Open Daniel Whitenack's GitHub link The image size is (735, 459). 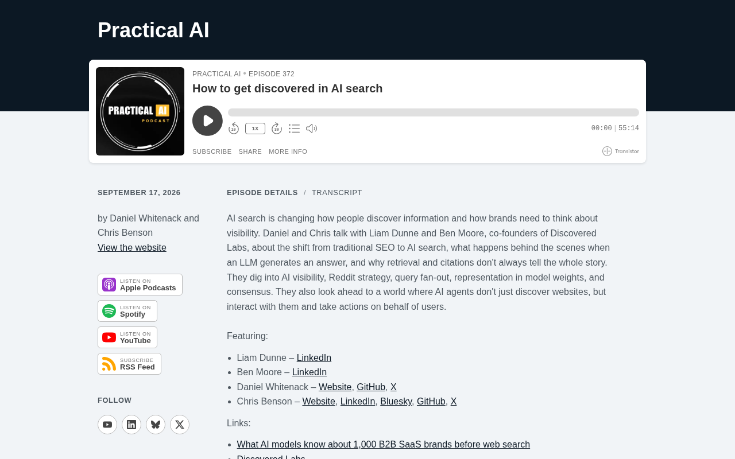coord(371,387)
